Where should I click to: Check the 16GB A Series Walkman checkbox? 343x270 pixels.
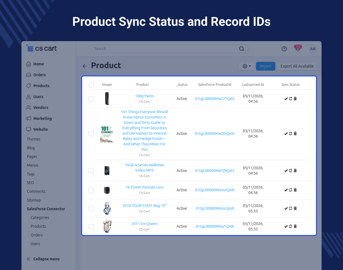91,171
